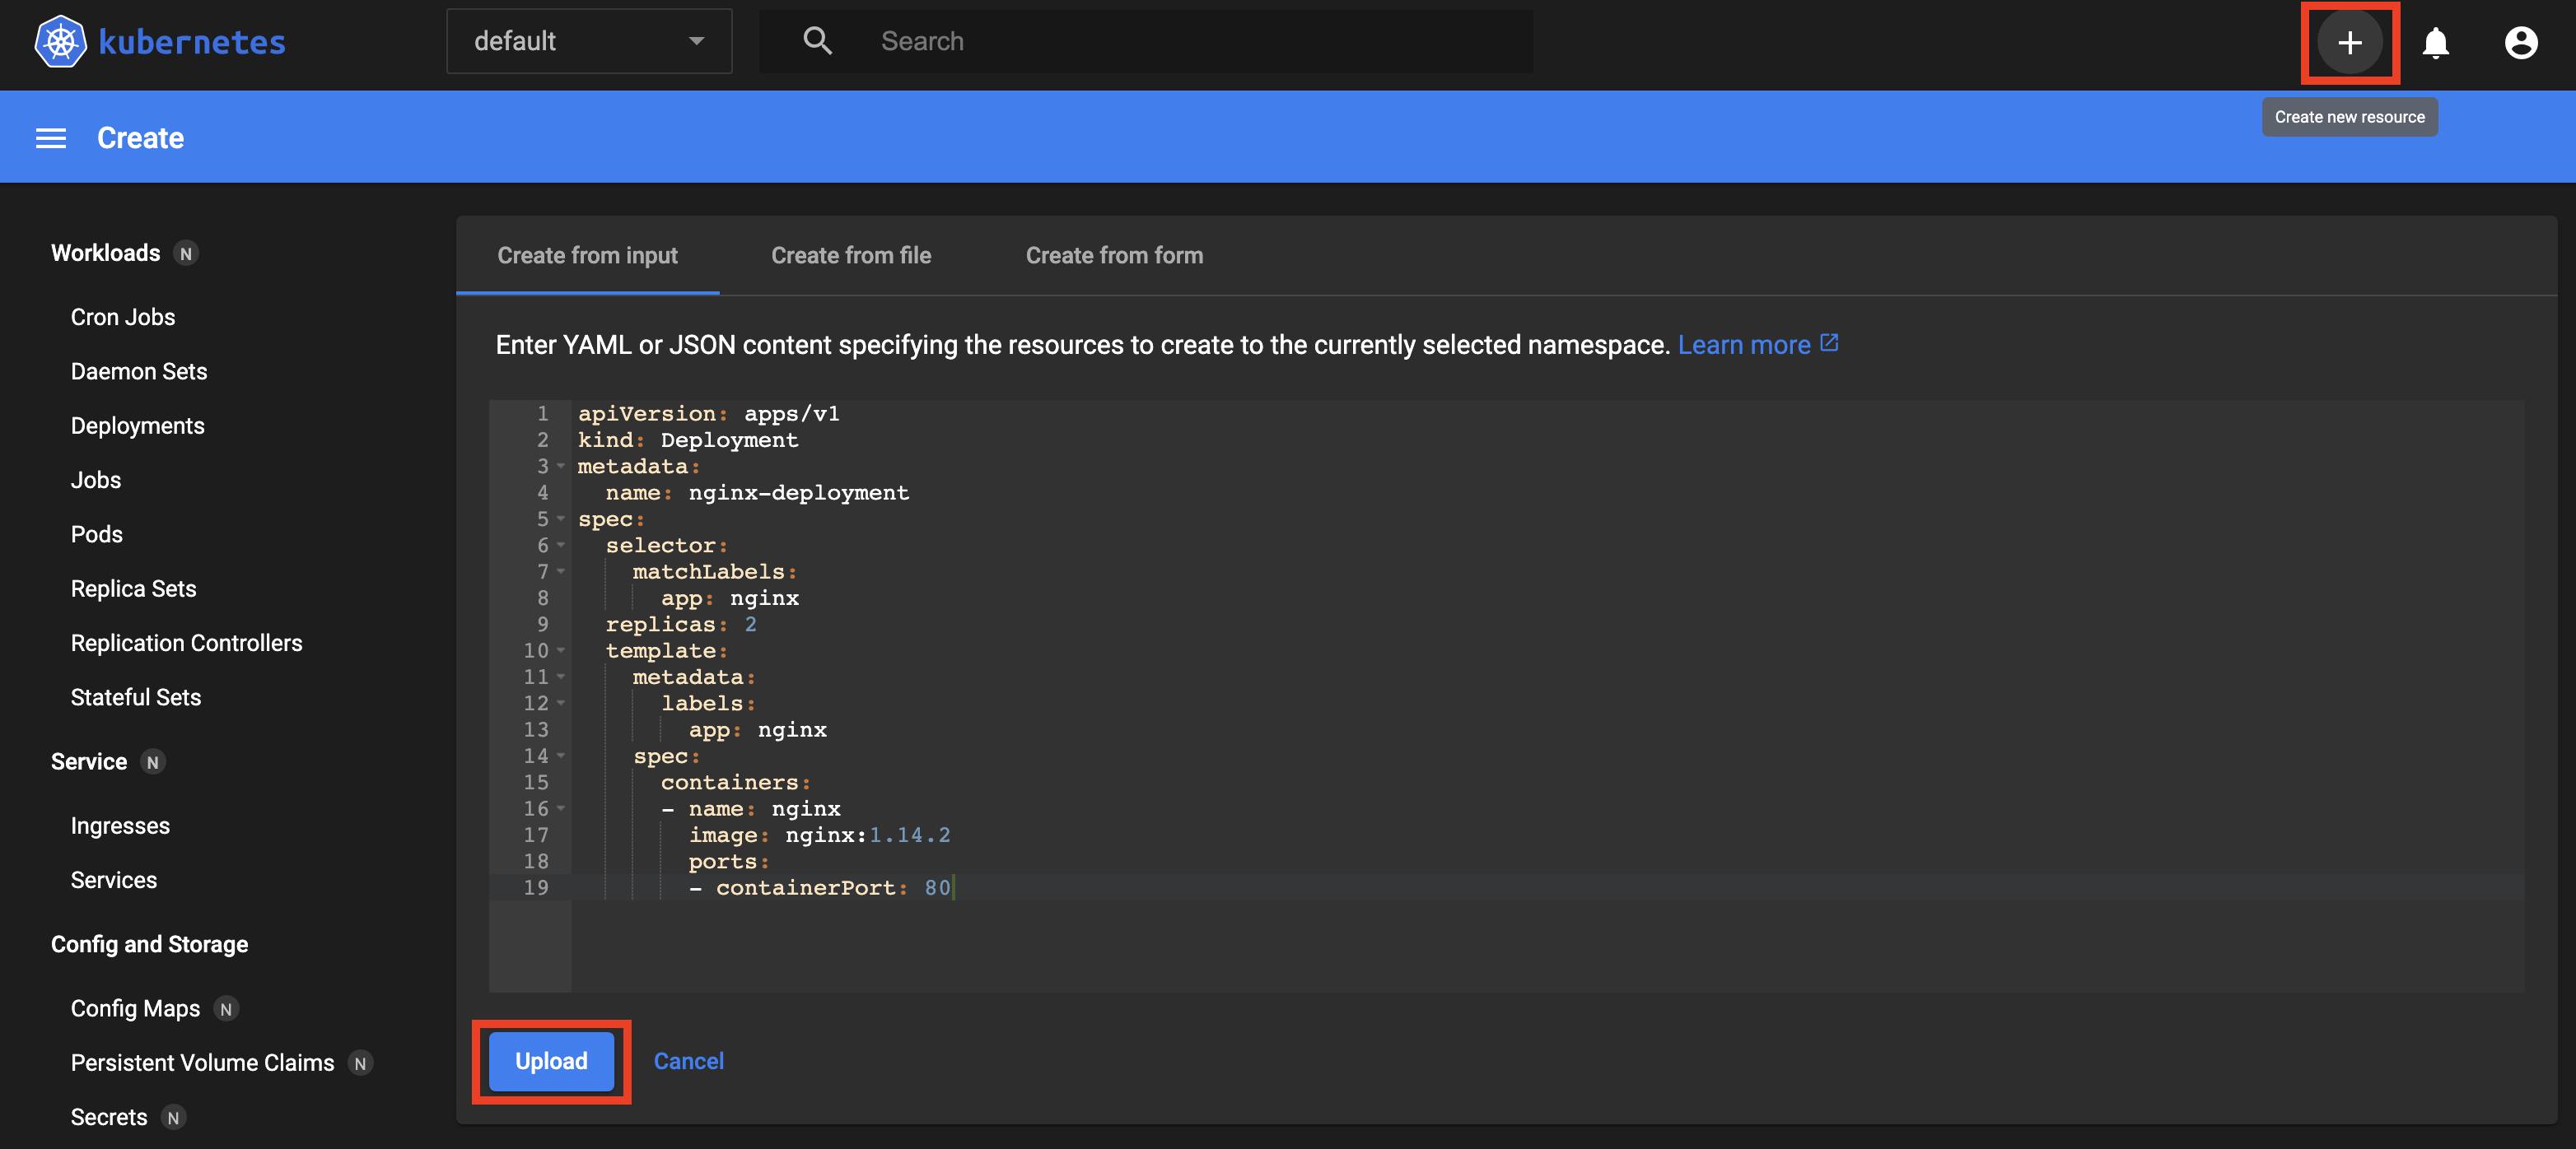The width and height of the screenshot is (2576, 1149).
Task: Switch to the Create from file tab
Action: (851, 256)
